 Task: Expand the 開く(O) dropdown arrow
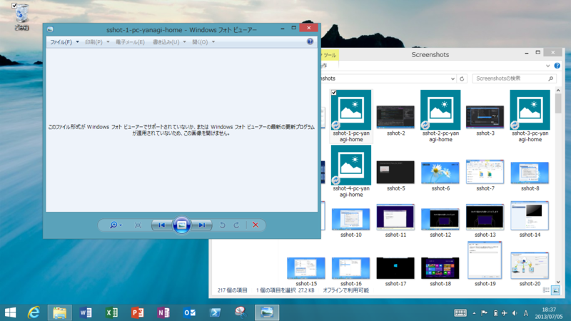tap(213, 42)
